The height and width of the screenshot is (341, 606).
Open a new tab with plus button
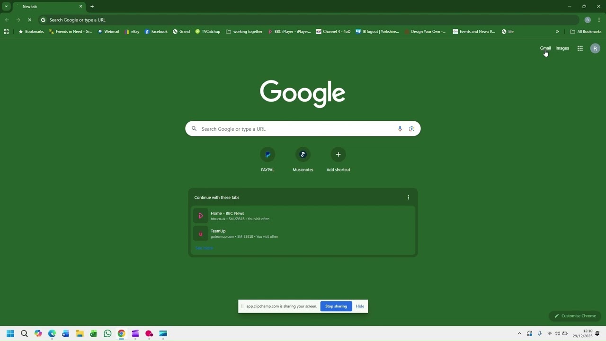click(x=92, y=7)
